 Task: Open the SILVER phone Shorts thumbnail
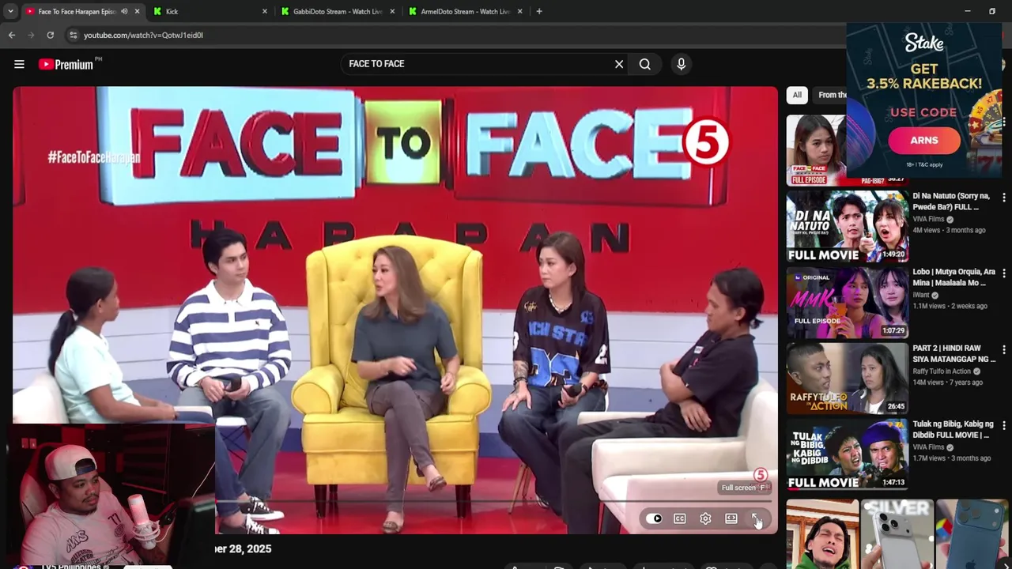(897, 533)
